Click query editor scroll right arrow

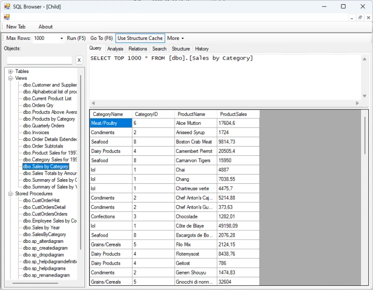357,103
